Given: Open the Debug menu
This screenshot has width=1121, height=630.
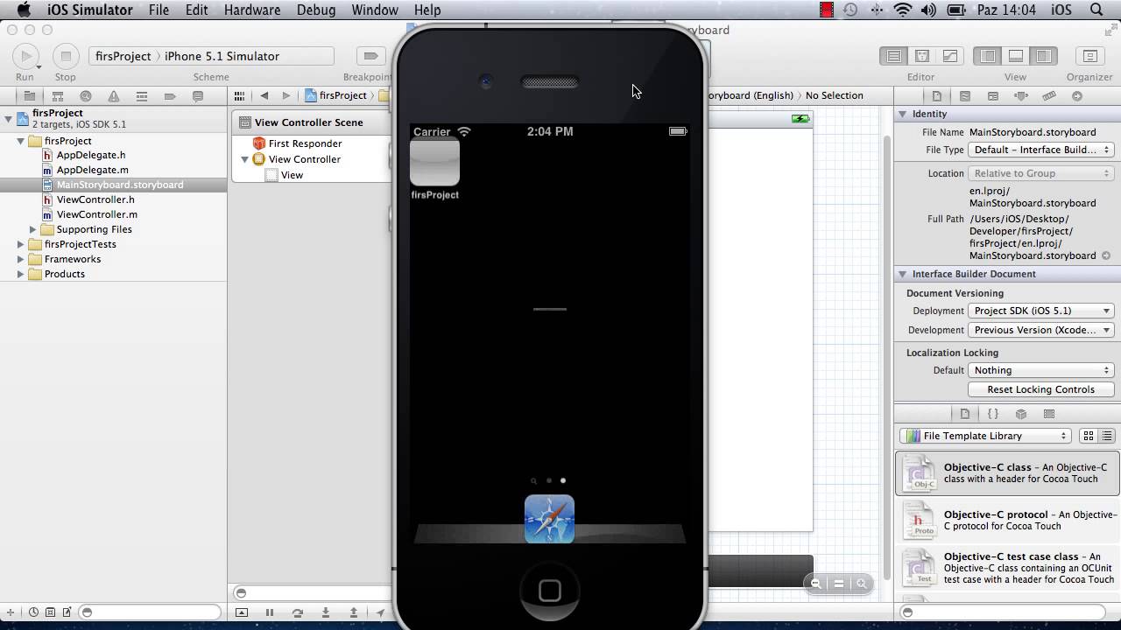Looking at the screenshot, I should [x=316, y=10].
